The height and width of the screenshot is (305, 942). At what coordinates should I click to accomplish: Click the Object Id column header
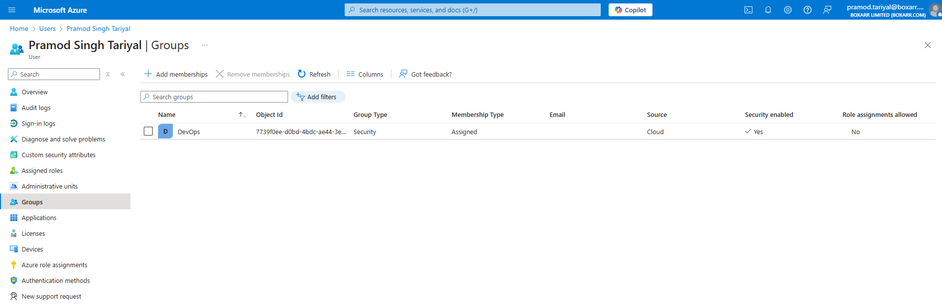pos(269,114)
